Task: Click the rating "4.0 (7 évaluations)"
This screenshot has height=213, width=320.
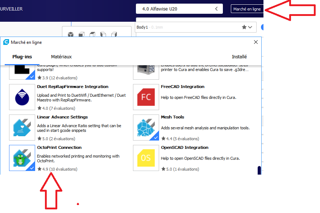Action: (x=56, y=108)
